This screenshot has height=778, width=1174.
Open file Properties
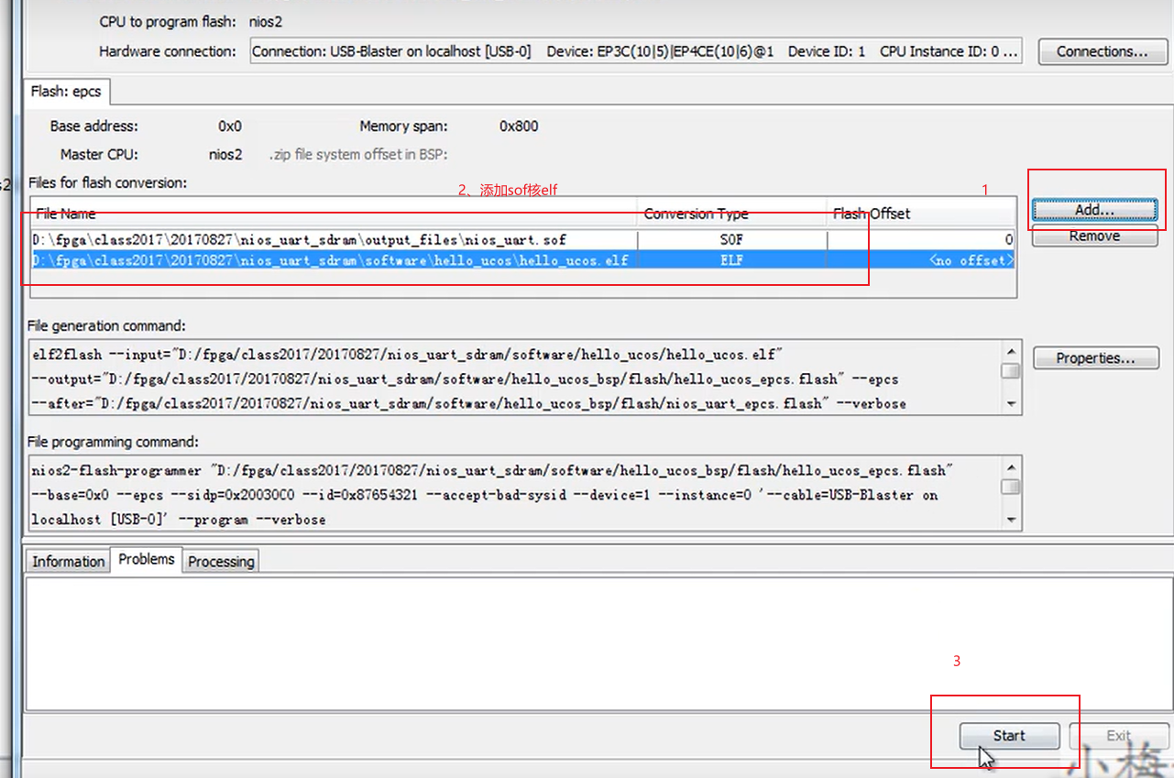pyautogui.click(x=1095, y=358)
